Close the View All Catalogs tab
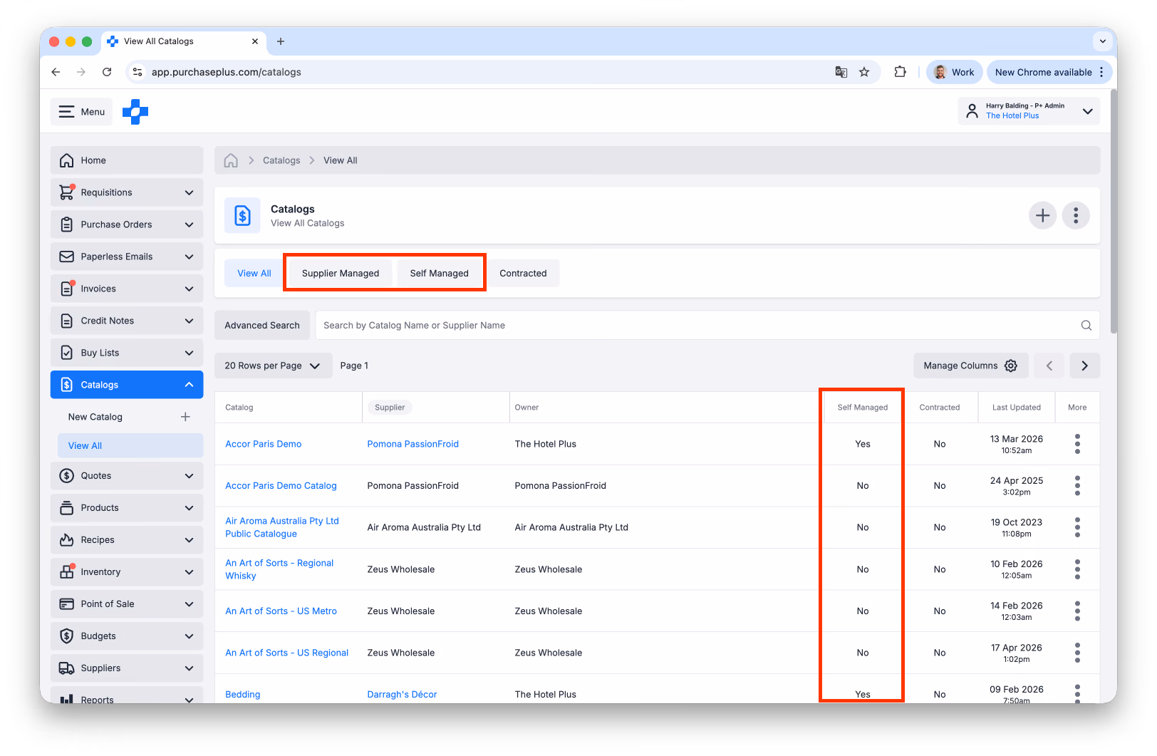 255,41
